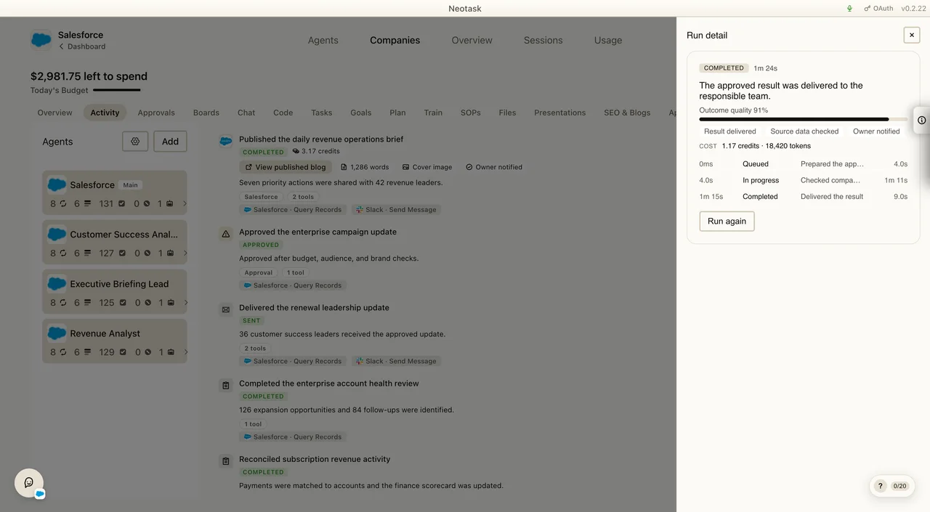Click the Owner notified chip in activity feed

[x=494, y=167]
